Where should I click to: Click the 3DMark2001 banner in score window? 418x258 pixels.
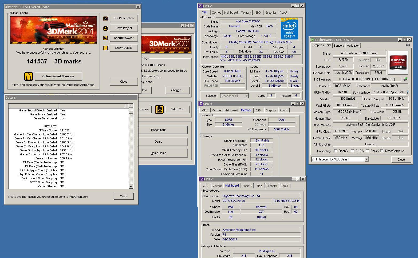click(x=54, y=30)
